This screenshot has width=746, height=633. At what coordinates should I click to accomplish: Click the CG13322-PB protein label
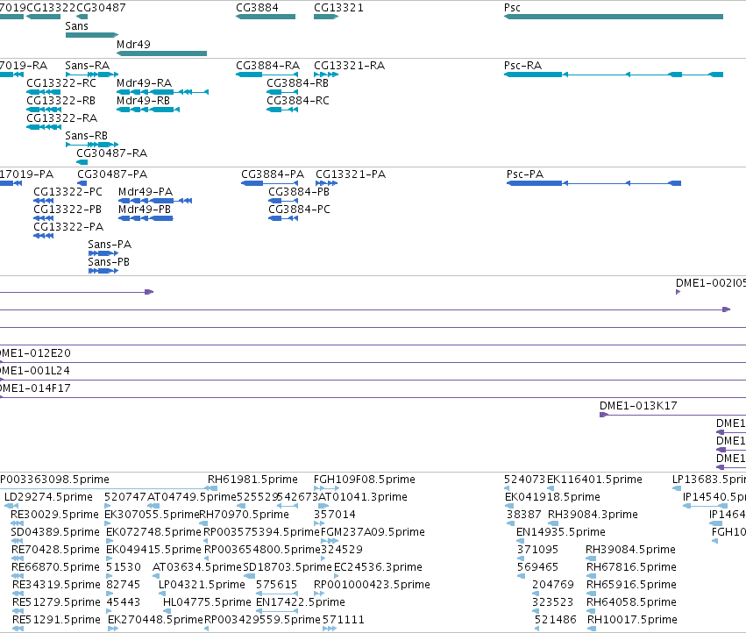pos(67,210)
